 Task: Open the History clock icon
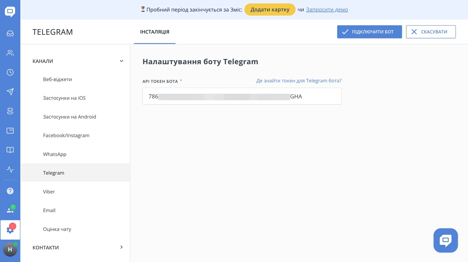click(10, 72)
